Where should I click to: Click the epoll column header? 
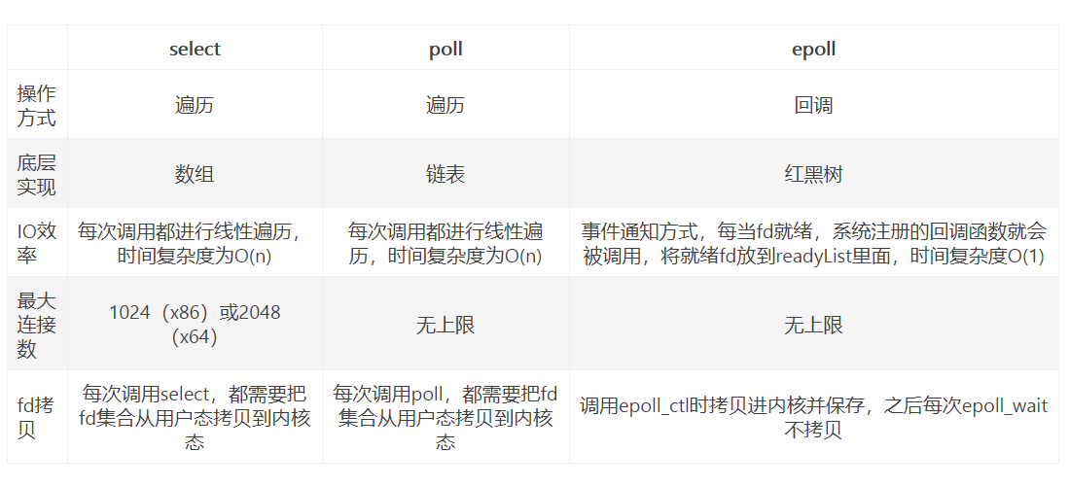[x=814, y=49]
